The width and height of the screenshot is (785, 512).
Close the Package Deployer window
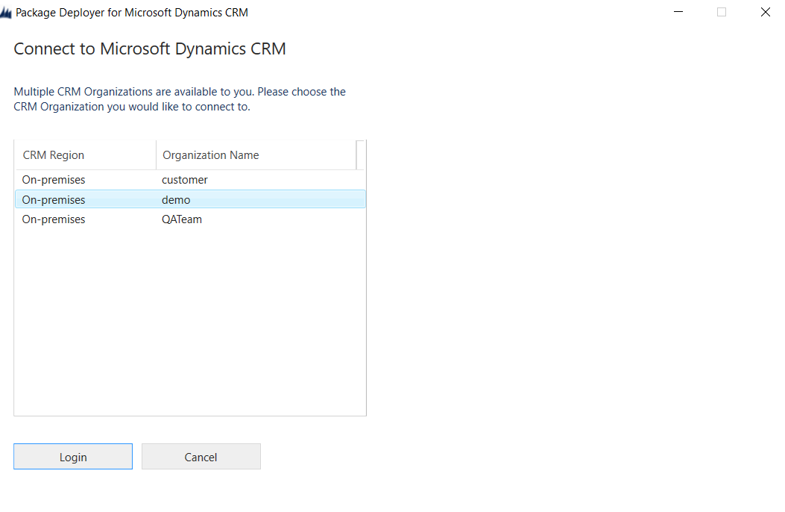click(x=765, y=13)
